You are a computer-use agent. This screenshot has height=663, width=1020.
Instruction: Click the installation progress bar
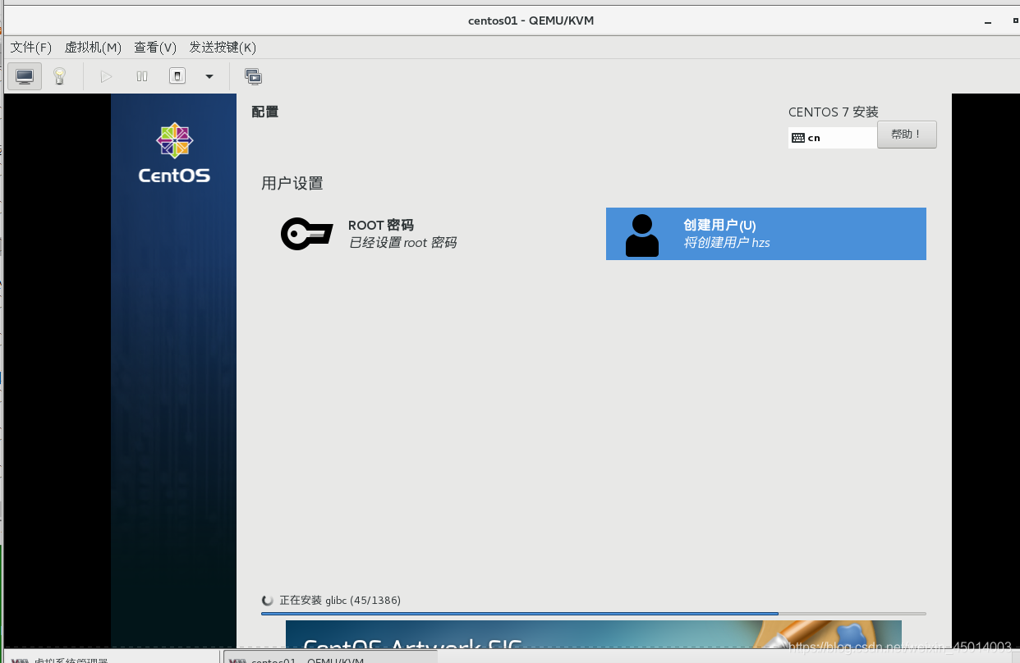[x=593, y=614]
